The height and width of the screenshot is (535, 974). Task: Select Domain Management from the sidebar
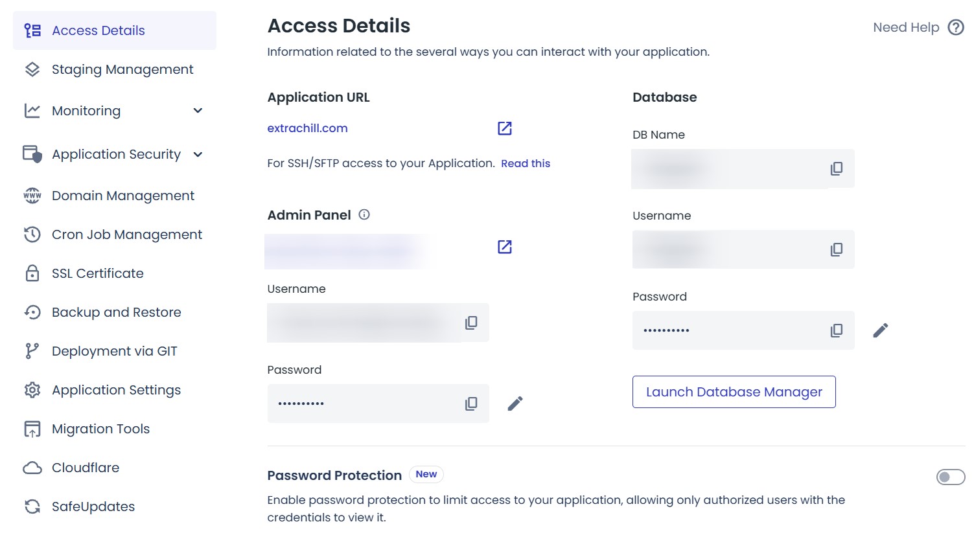tap(122, 196)
